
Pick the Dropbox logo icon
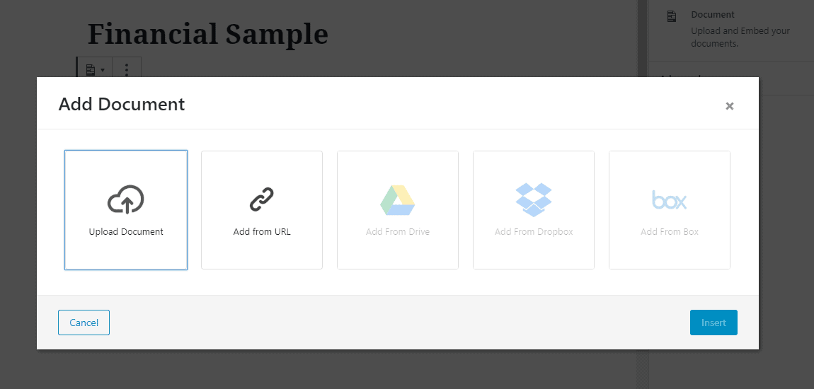click(x=534, y=199)
